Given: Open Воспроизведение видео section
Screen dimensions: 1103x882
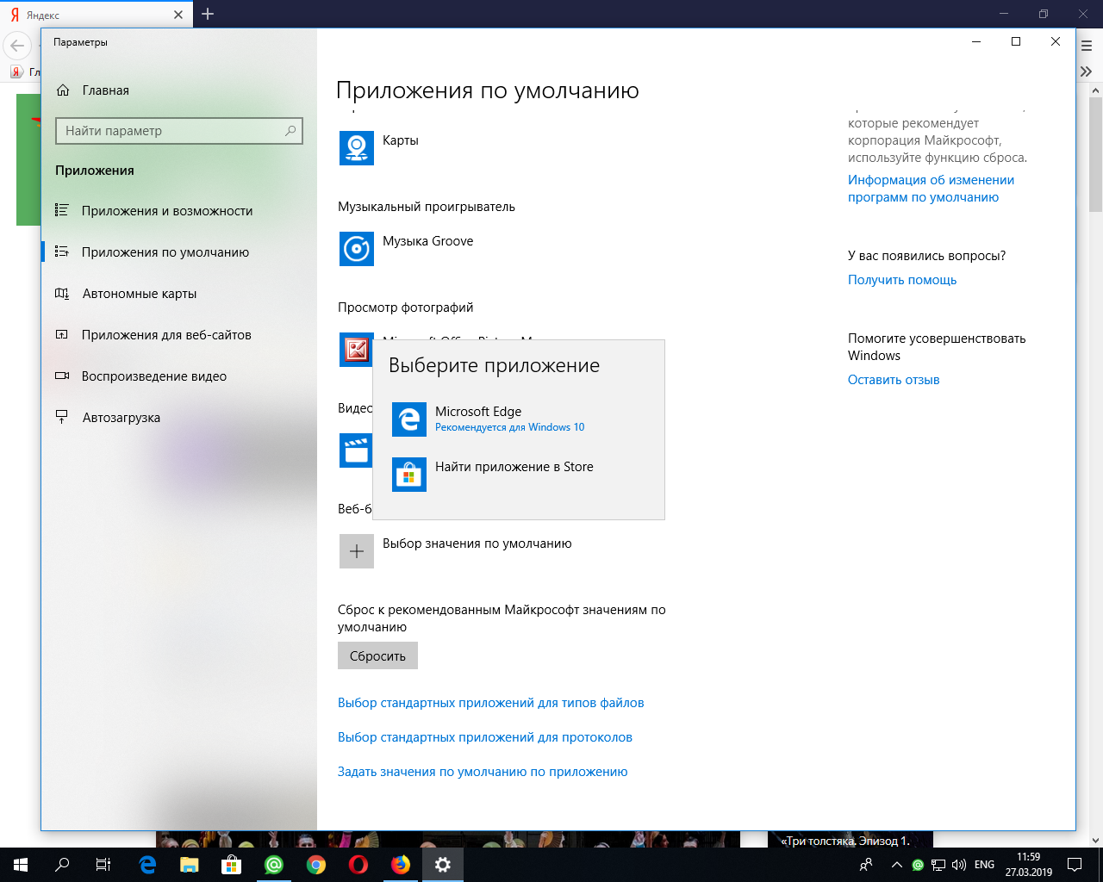Looking at the screenshot, I should [179, 376].
